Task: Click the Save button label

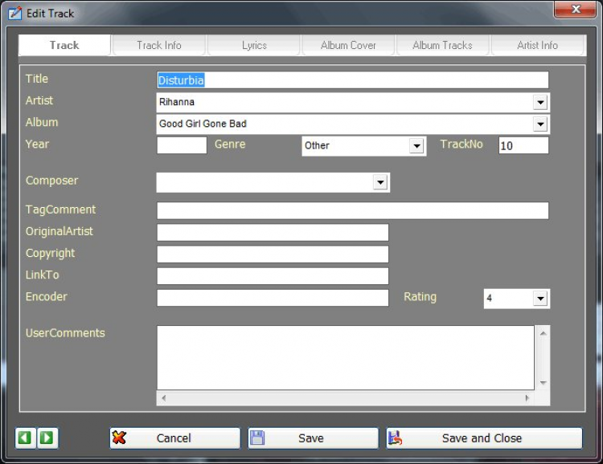Action: (311, 438)
